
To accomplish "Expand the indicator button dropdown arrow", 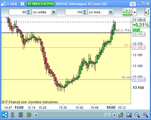I will (x=135, y=12).
